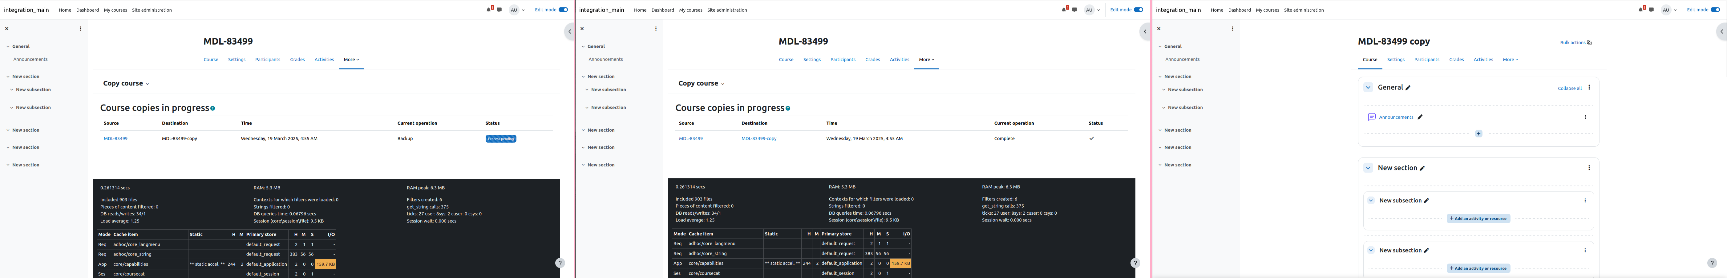Open messaging drawer icon in the left window

pyautogui.click(x=499, y=10)
